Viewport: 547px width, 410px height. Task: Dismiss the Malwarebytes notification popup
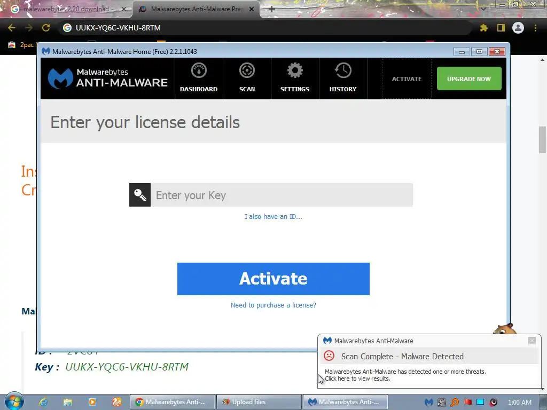click(532, 340)
